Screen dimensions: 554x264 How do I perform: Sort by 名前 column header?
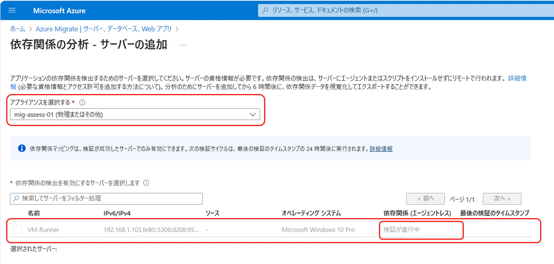click(x=34, y=213)
